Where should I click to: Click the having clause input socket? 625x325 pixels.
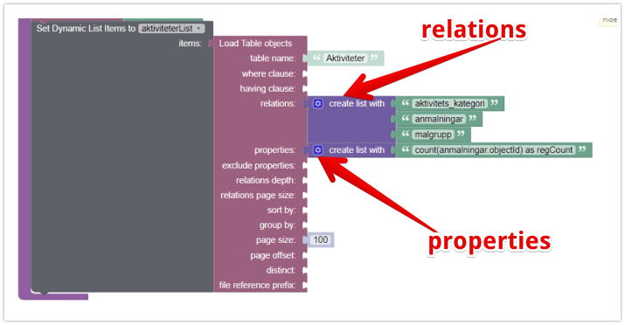[305, 88]
